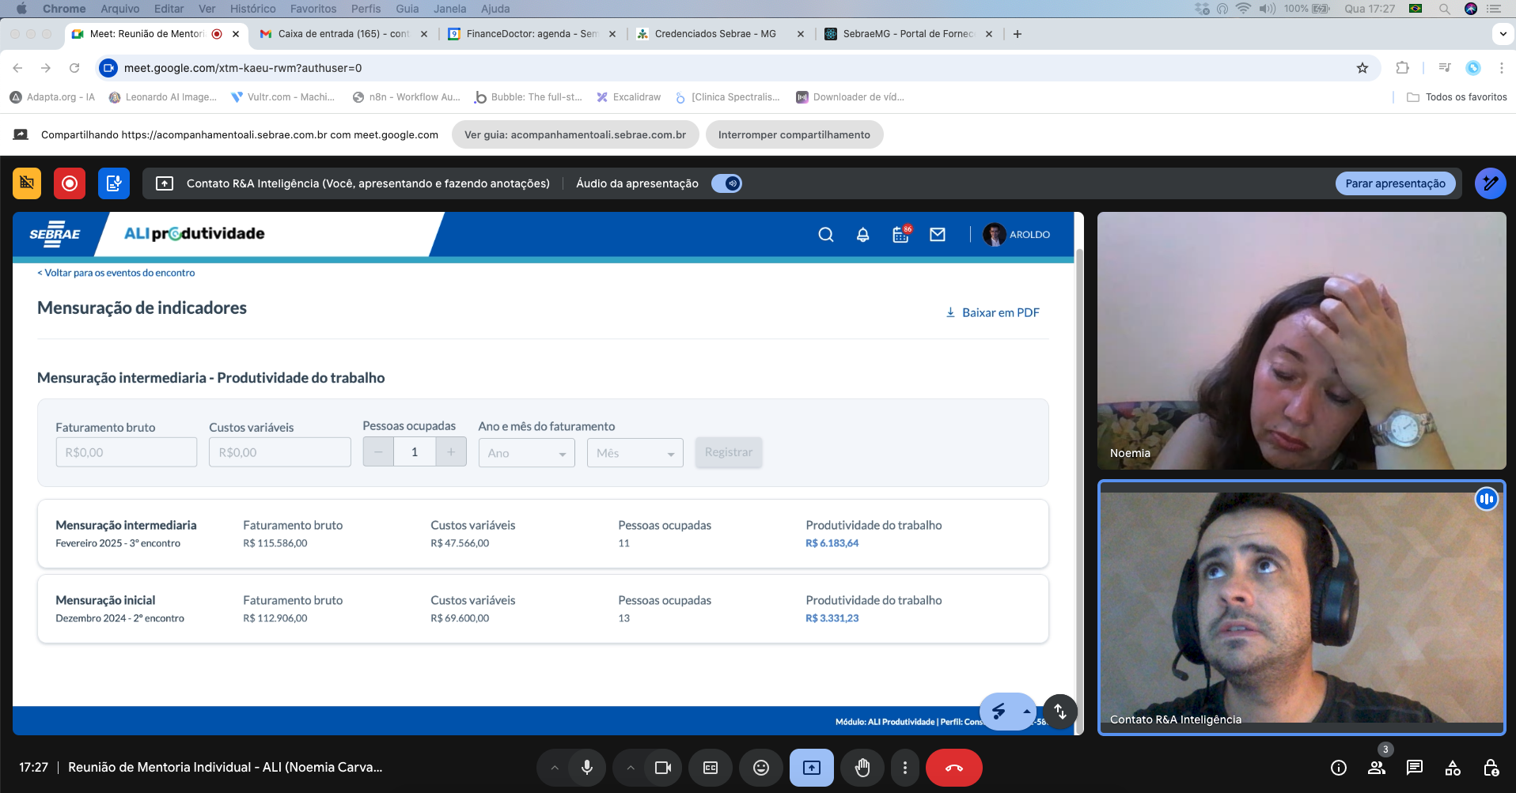Click the Registrar button
The height and width of the screenshot is (793, 1516).
click(729, 452)
